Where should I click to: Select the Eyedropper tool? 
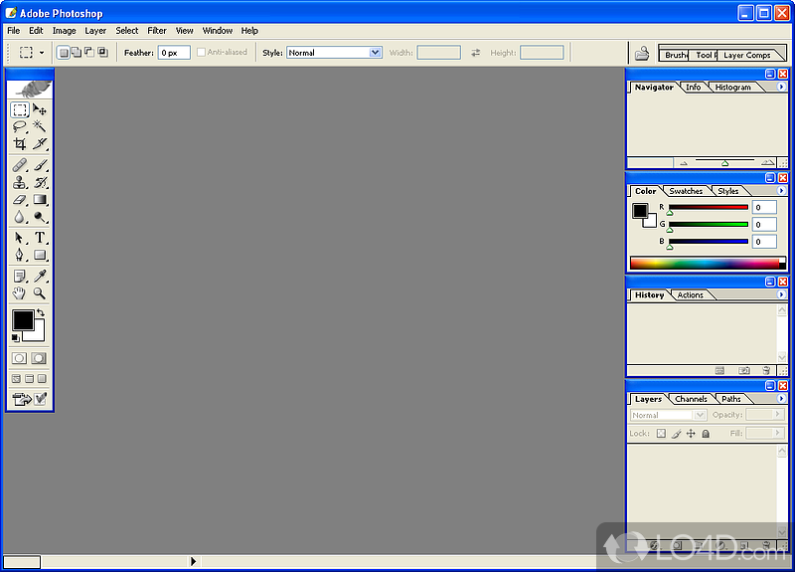(x=40, y=276)
